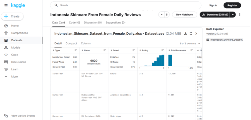Click the Total Reviewers histogram bar
251x120 pixels.
click(x=170, y=60)
